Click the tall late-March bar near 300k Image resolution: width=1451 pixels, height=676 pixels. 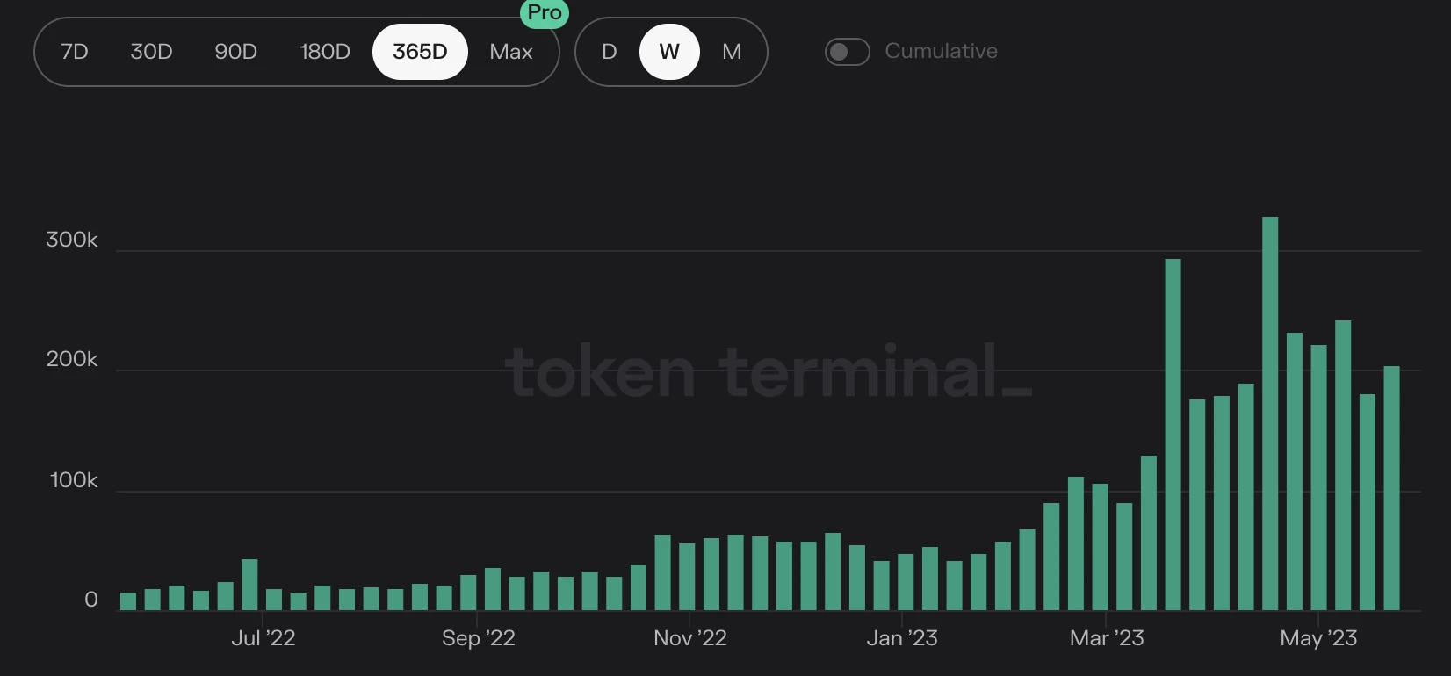pyautogui.click(x=1173, y=435)
